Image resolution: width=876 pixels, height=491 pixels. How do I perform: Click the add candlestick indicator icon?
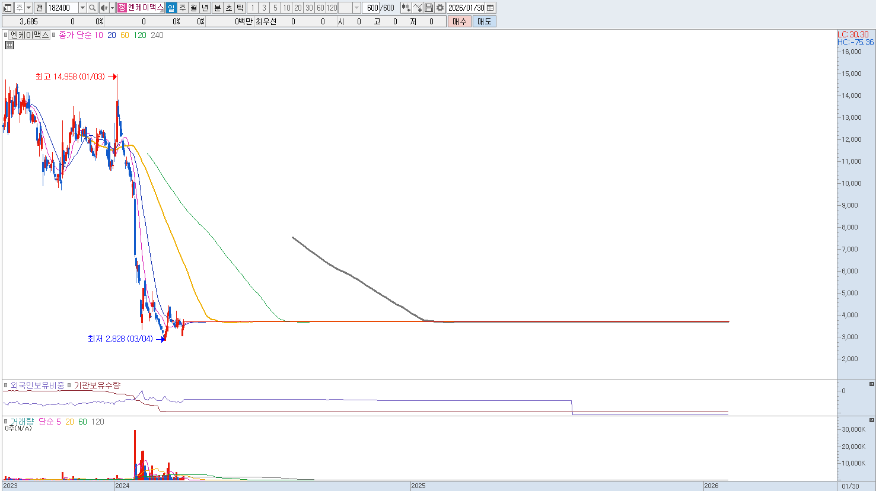coord(406,8)
